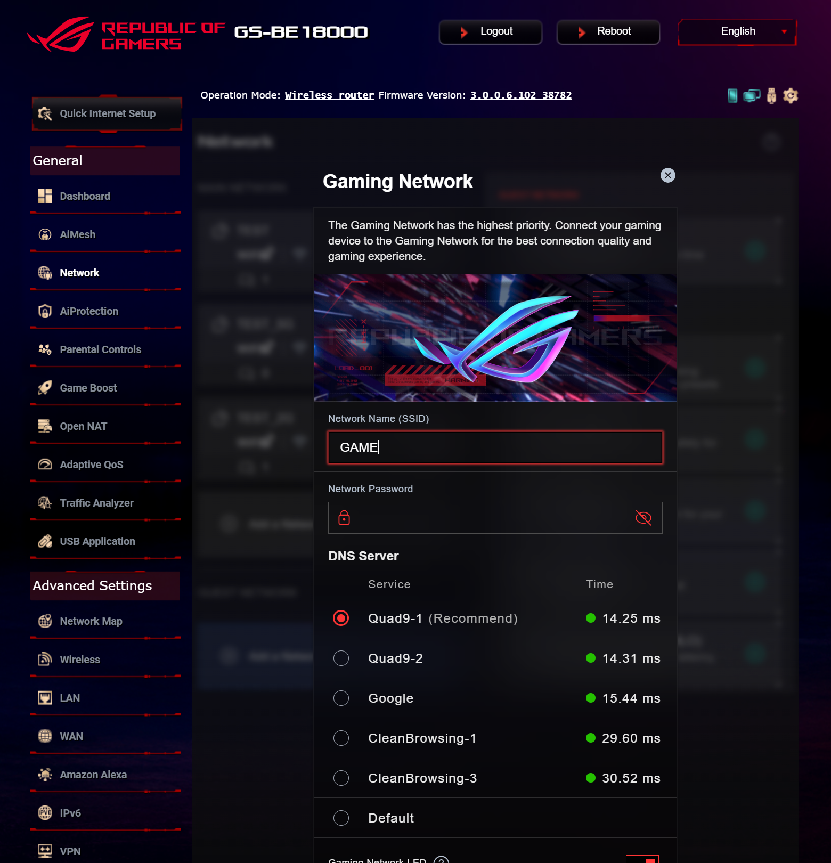Click the lock icon in the password field

click(344, 518)
